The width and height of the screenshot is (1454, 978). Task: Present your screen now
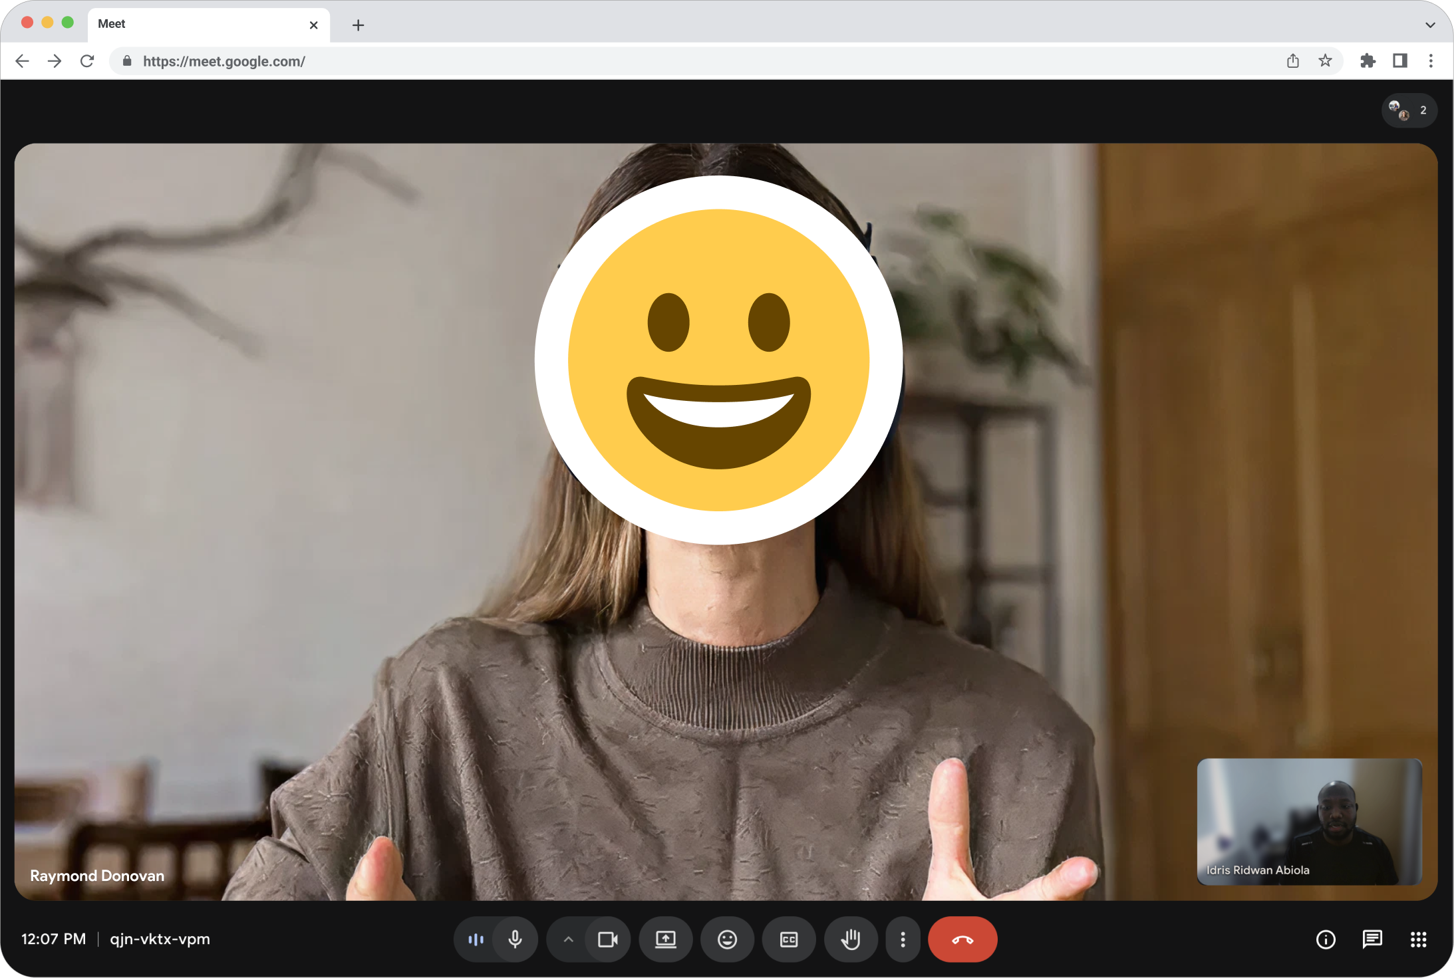pyautogui.click(x=665, y=939)
